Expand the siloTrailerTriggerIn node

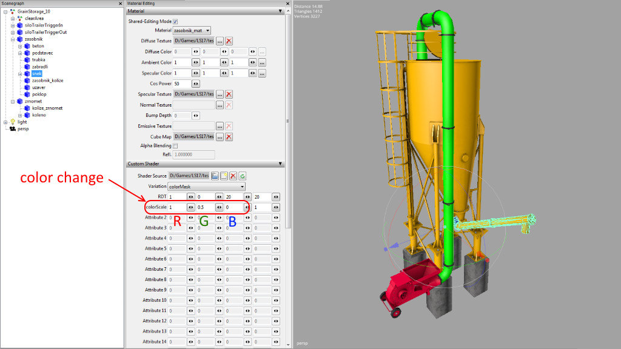click(13, 25)
